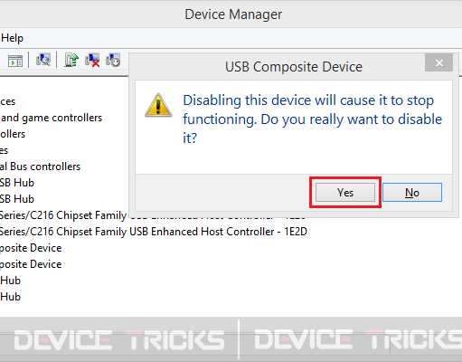This screenshot has height=362, width=462.
Task: Click the Update Driver Software toolbar icon
Action: (x=71, y=60)
